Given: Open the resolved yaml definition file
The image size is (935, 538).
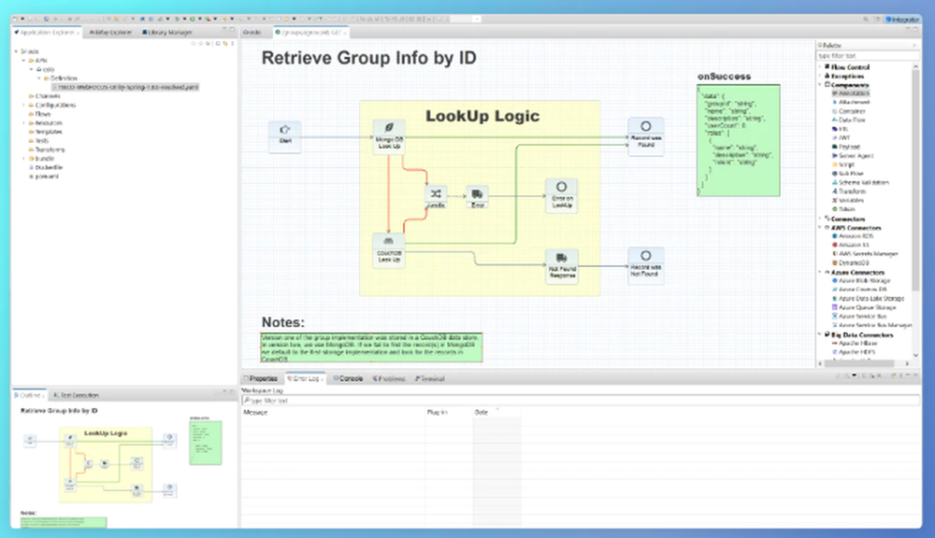Looking at the screenshot, I should [126, 87].
